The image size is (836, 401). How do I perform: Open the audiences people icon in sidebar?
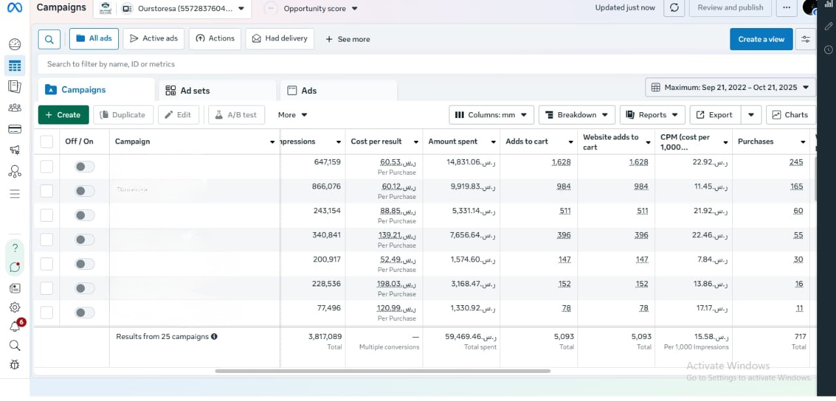pos(14,108)
